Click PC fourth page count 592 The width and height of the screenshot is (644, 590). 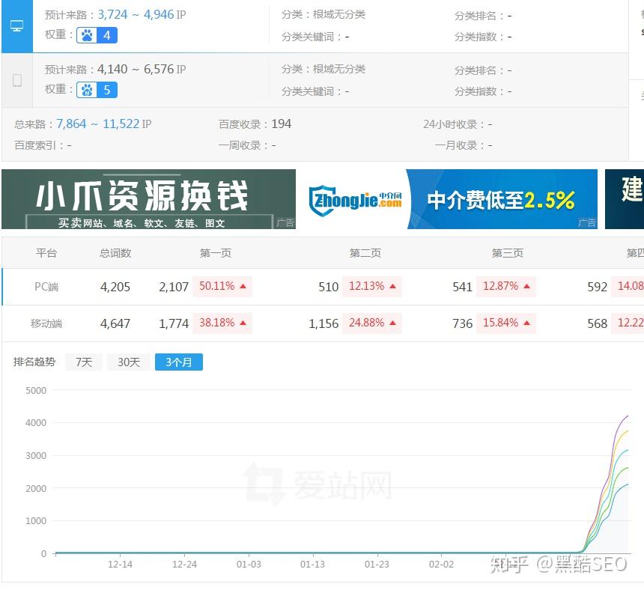click(x=597, y=287)
